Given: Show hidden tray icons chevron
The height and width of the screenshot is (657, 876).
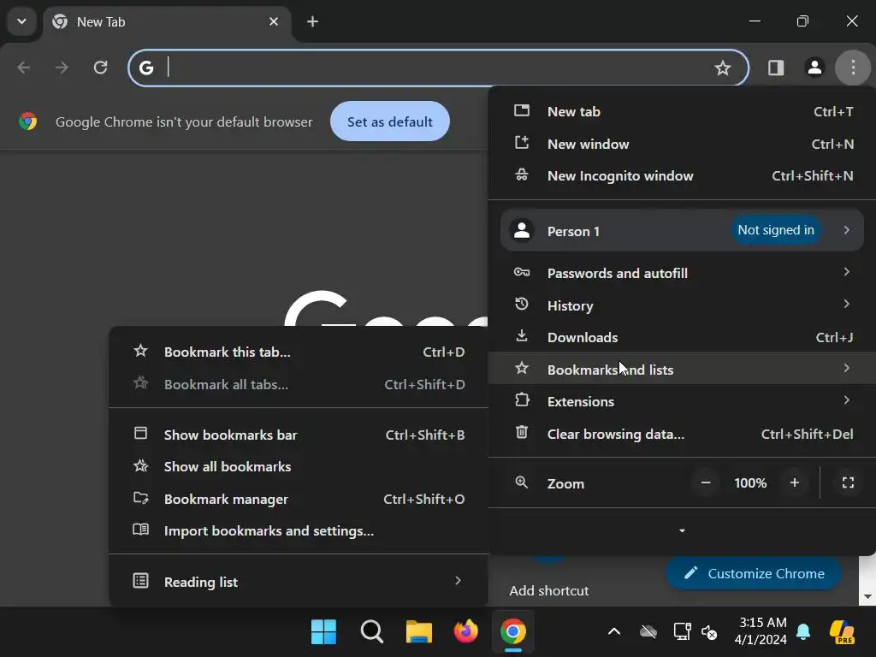Looking at the screenshot, I should [614, 632].
